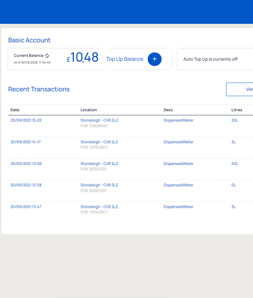Click DispensedWater in the 13:47 row
This screenshot has height=298, width=253.
tap(178, 207)
